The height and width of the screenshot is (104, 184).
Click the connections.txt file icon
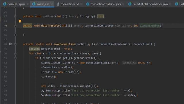tap(58, 4)
